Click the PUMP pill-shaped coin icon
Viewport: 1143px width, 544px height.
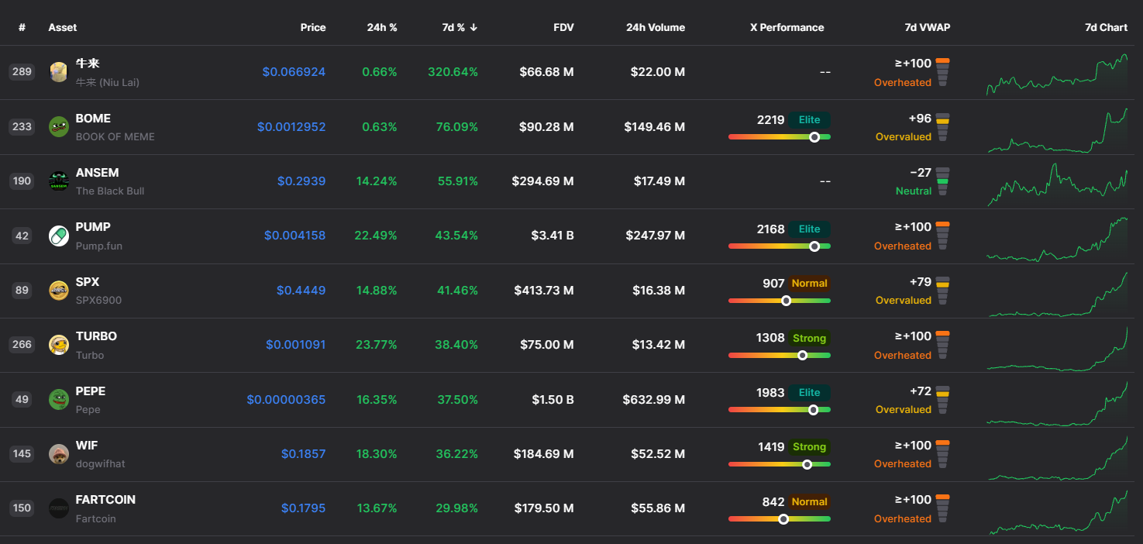coord(59,236)
